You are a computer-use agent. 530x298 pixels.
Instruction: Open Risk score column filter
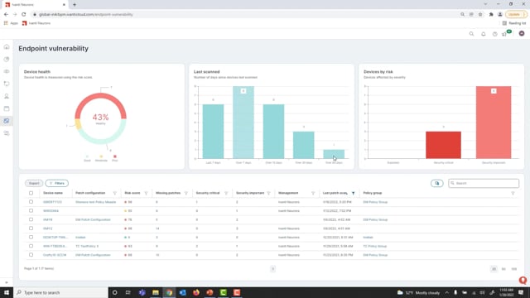[146, 193]
